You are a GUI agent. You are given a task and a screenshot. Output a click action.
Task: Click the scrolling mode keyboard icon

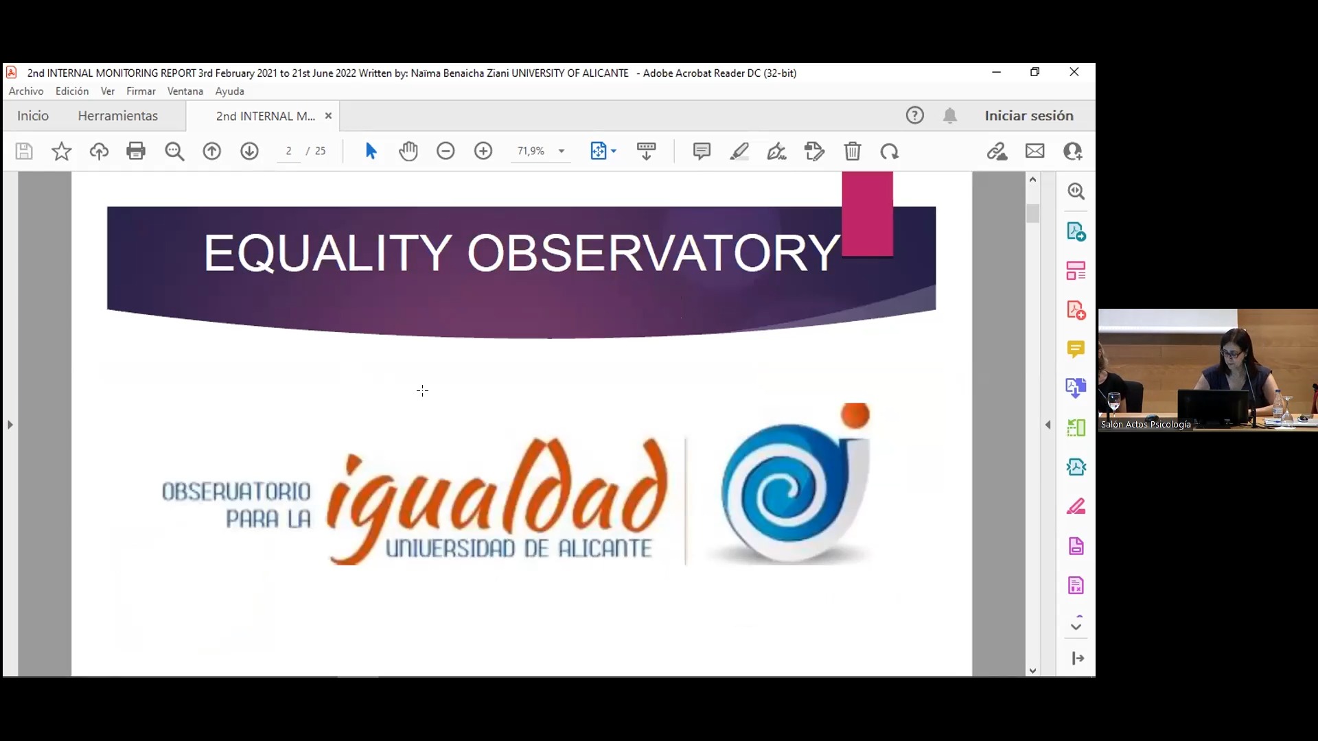tap(646, 151)
